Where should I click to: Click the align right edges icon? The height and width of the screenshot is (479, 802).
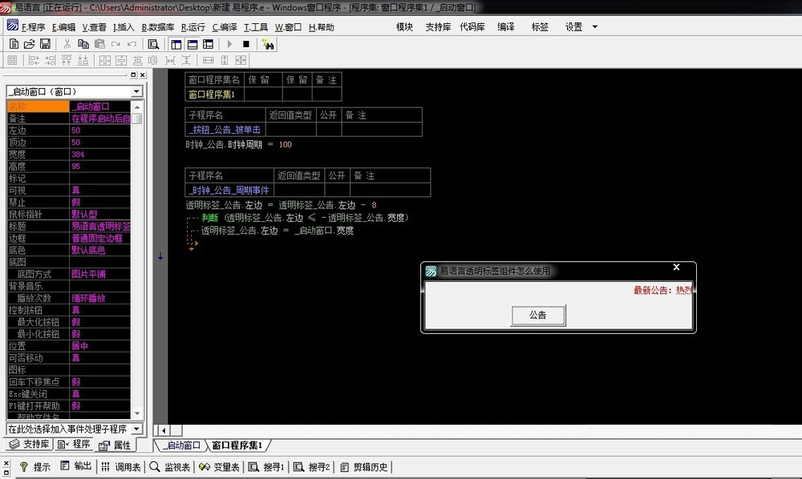(50, 60)
